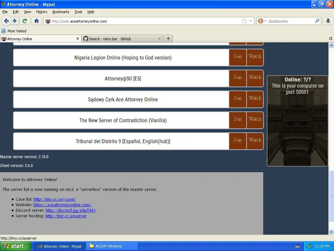Join Tribunal del Distrito 9 server
Screen dimensions: 334x251
pos(238,141)
